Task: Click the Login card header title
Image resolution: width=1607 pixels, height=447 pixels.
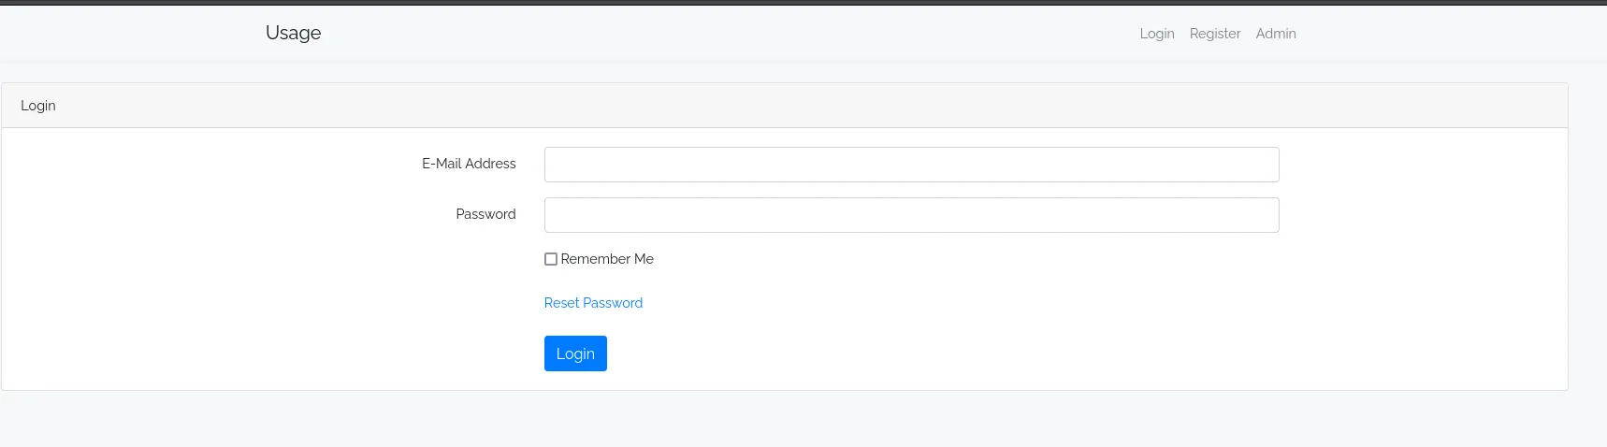Action: 38,106
